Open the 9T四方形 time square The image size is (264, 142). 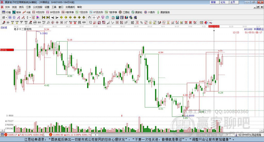[x=96, y=12]
